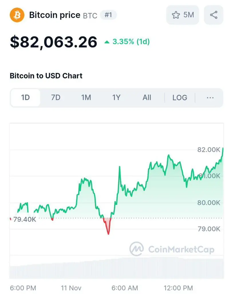
Task: Click the $82,063.26 price value
Action: click(x=54, y=42)
